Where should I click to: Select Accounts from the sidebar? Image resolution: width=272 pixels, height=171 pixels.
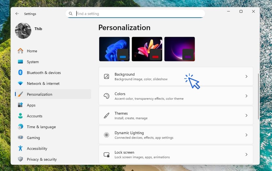pyautogui.click(x=34, y=116)
